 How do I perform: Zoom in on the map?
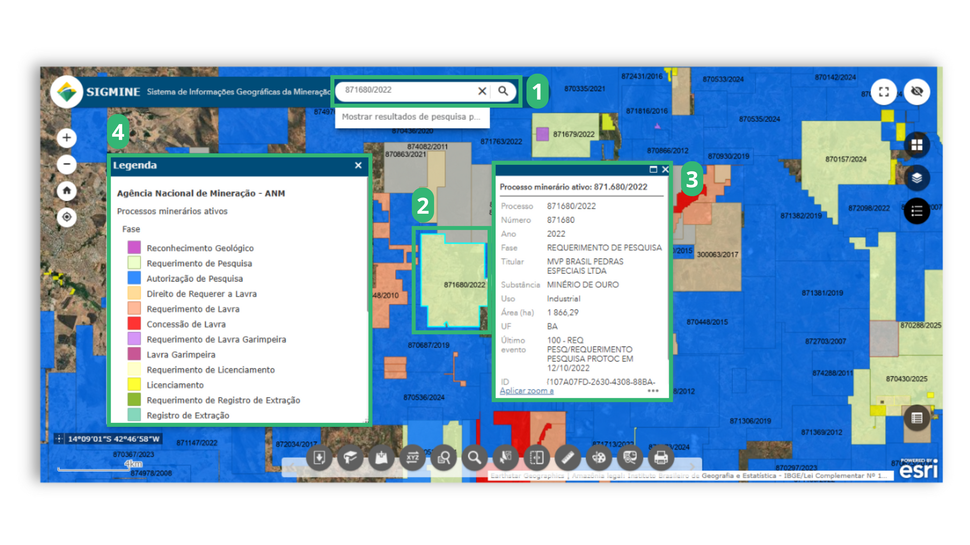click(67, 138)
